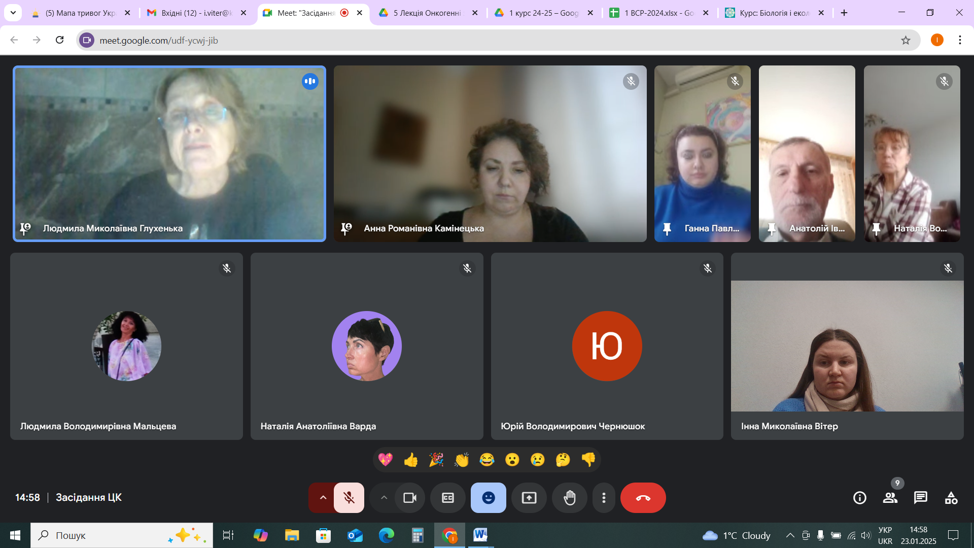Expand video settings arrow beside camera
The height and width of the screenshot is (548, 974).
(384, 498)
